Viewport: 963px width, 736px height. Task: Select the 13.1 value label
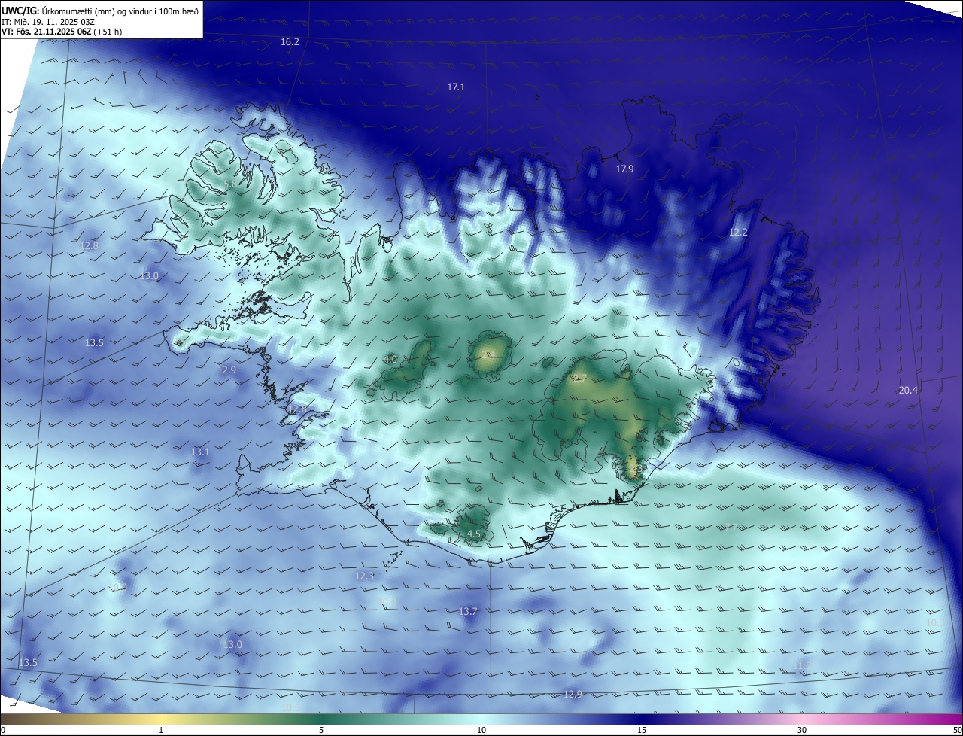point(200,452)
